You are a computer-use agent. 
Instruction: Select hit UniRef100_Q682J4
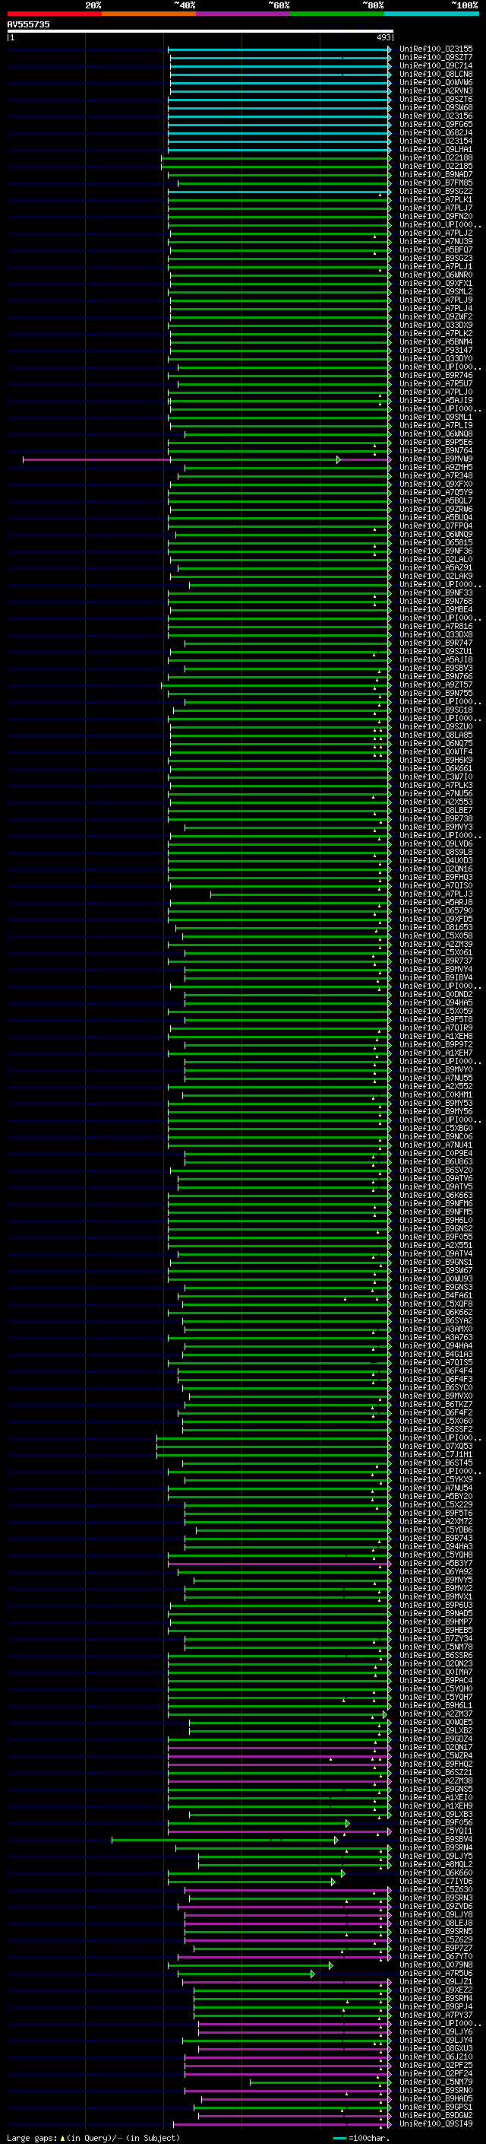(x=436, y=132)
